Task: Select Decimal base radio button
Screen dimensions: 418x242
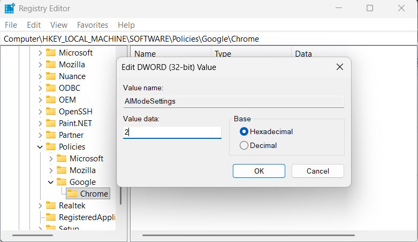Action: click(x=244, y=145)
